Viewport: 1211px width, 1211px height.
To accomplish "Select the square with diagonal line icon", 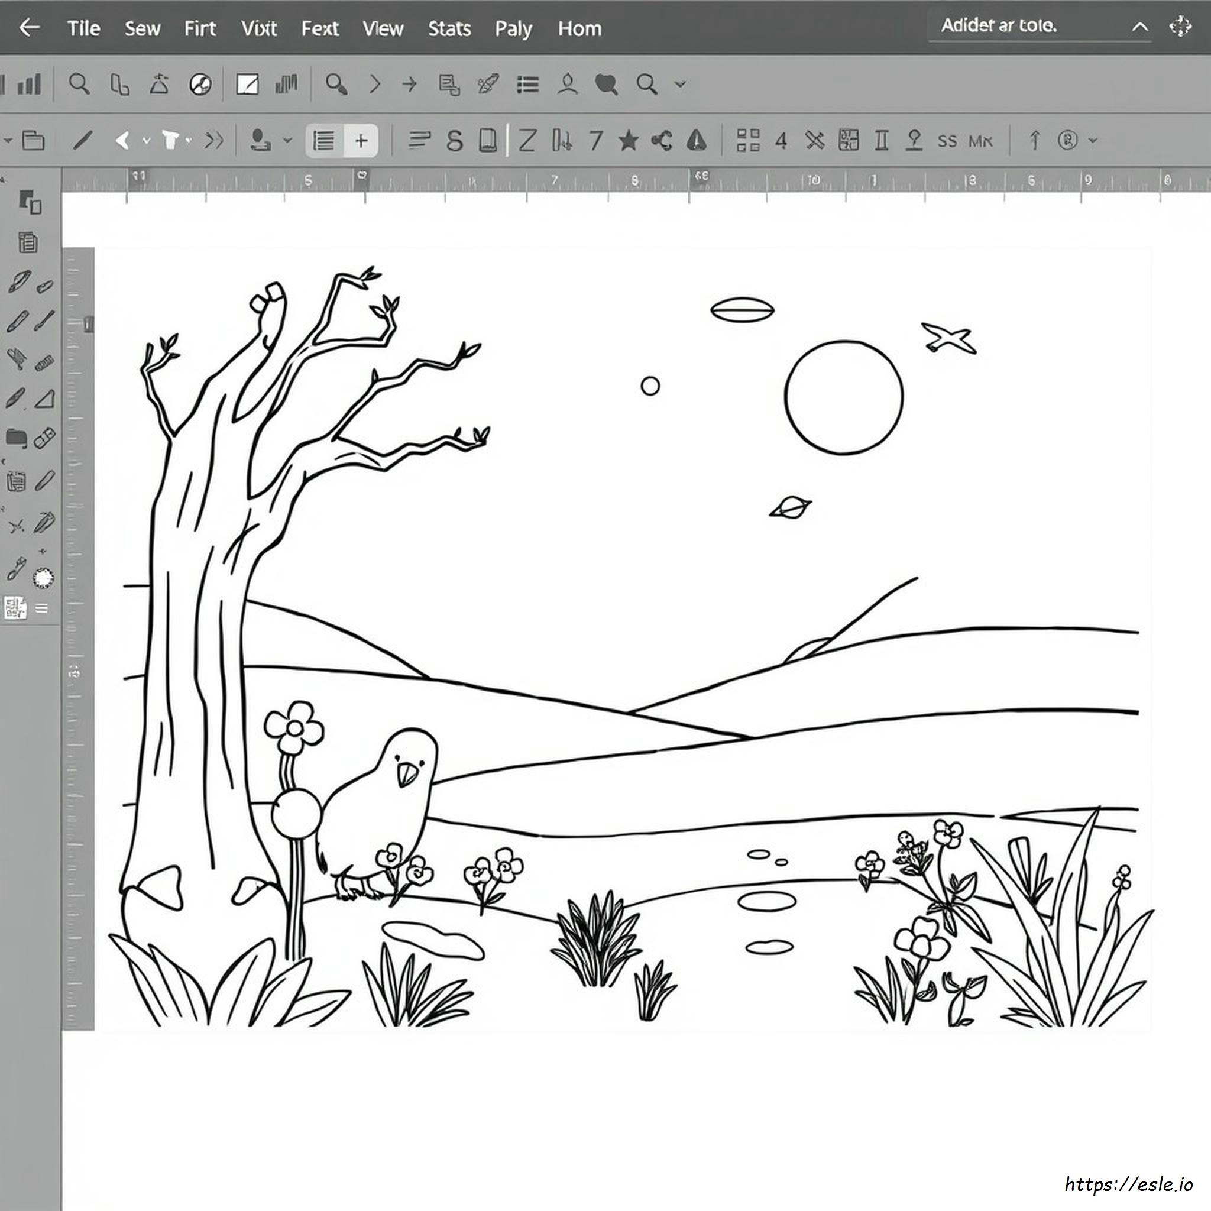I will [247, 84].
